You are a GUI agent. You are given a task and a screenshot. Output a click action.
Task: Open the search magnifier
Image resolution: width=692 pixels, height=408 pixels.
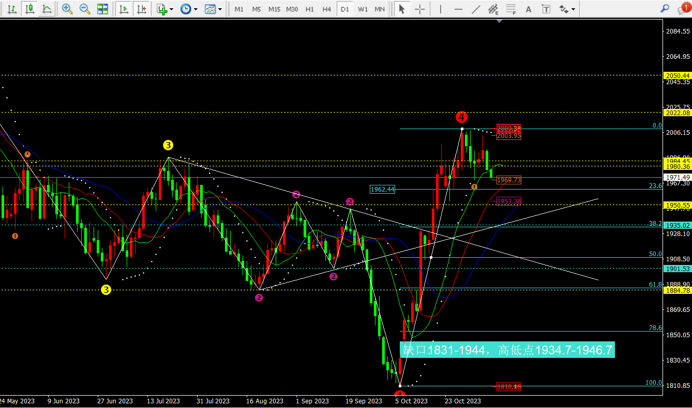[x=665, y=9]
